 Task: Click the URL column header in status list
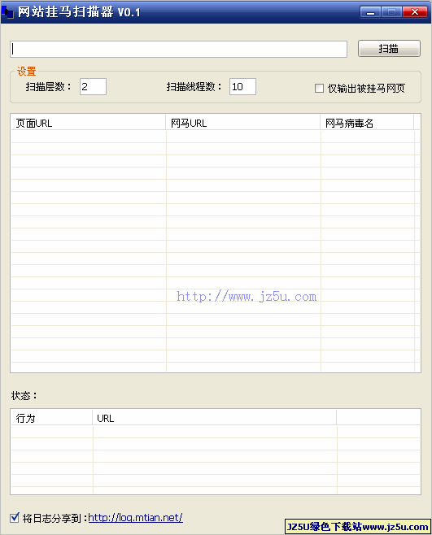coord(215,418)
